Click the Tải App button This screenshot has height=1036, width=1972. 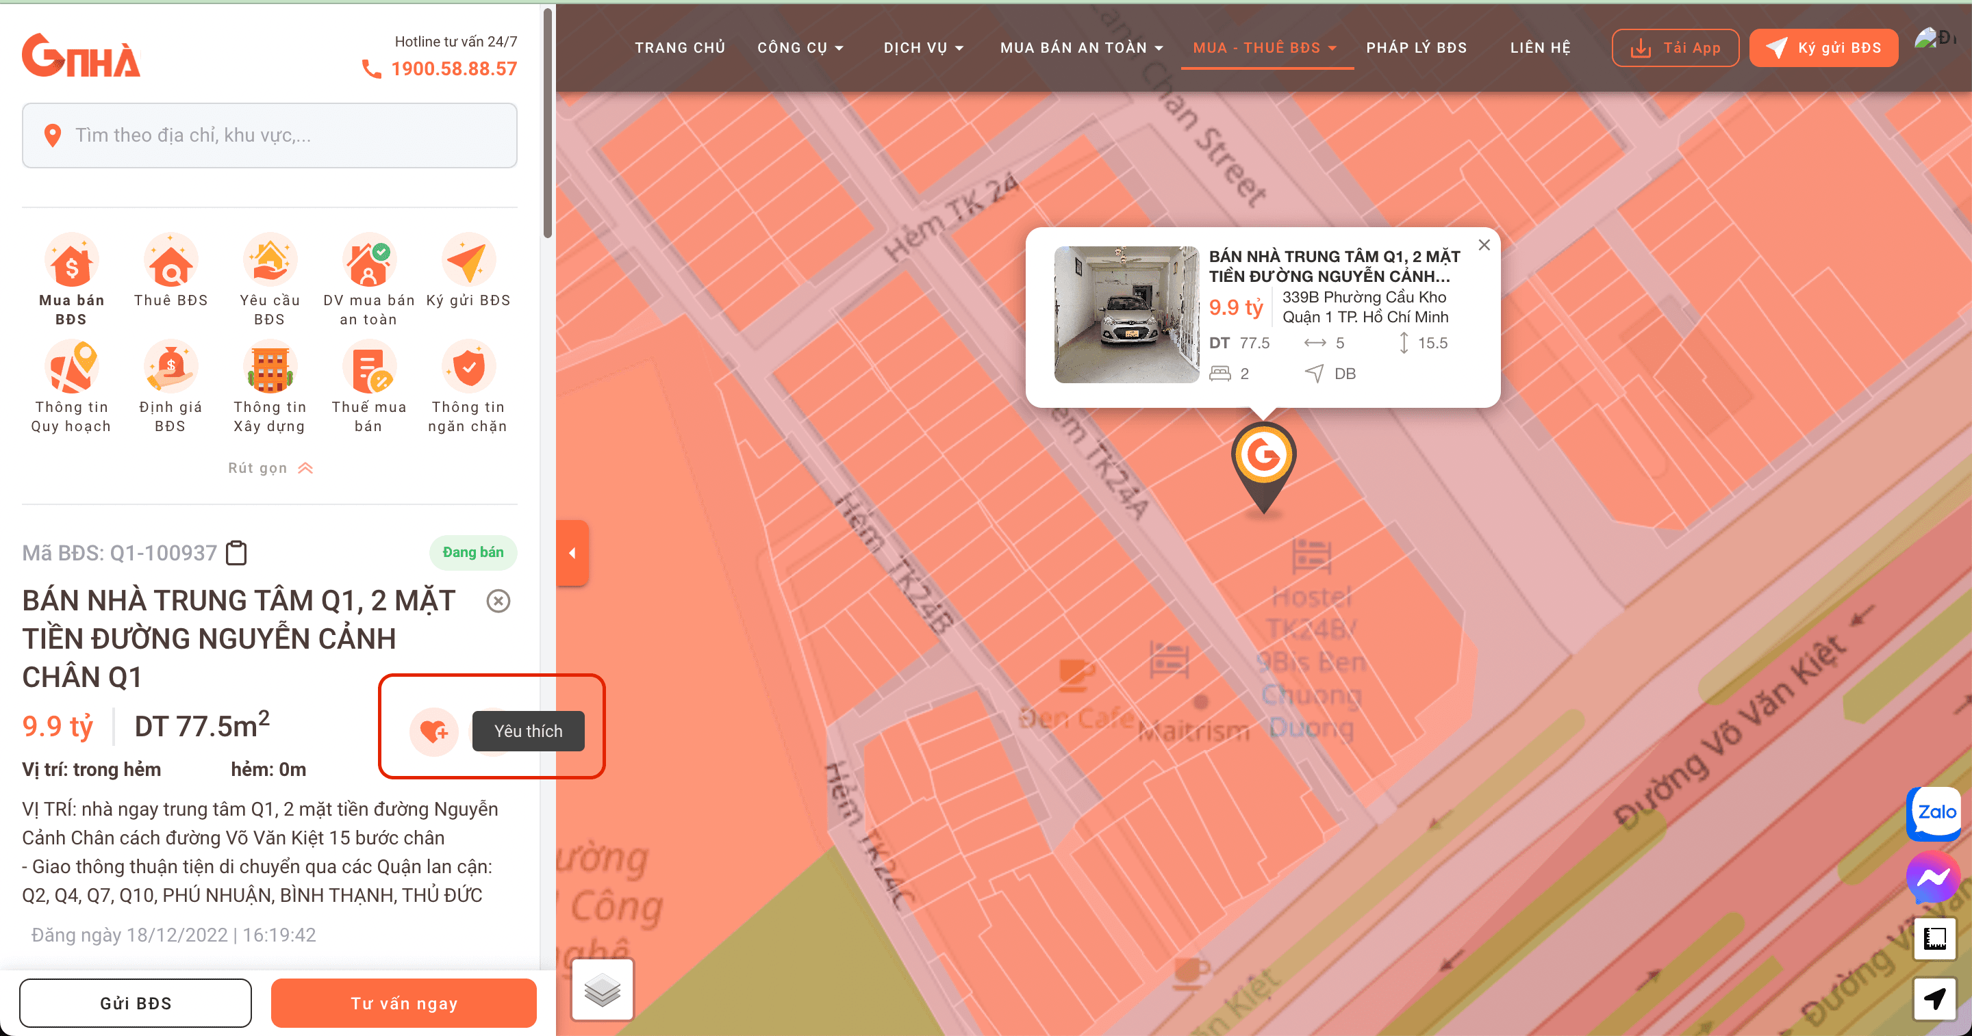1675,47
